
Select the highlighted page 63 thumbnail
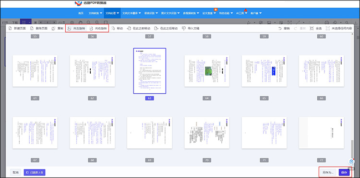(149, 71)
